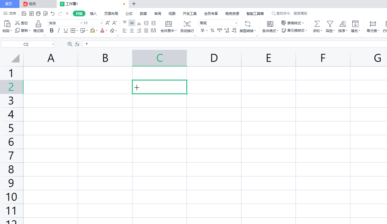Click the Print icon in quick toolbar

(38, 13)
